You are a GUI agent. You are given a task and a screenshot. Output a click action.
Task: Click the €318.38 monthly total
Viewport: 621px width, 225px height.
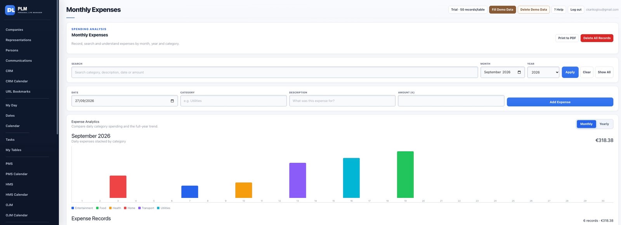click(x=604, y=140)
